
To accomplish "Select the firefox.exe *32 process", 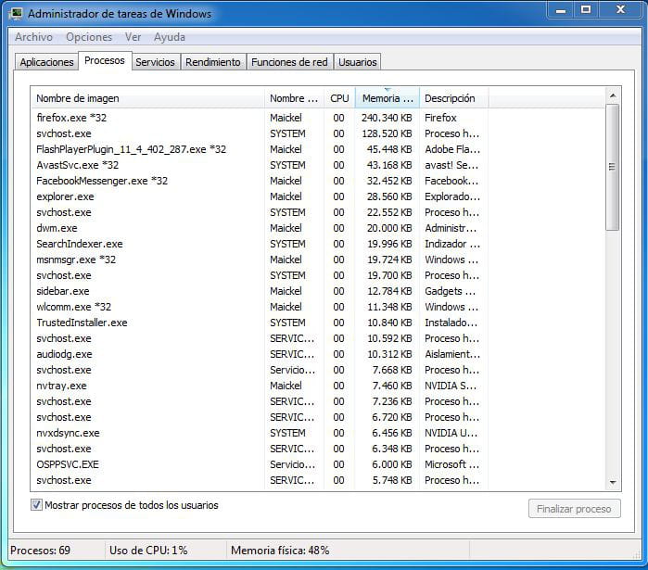I will (x=260, y=118).
